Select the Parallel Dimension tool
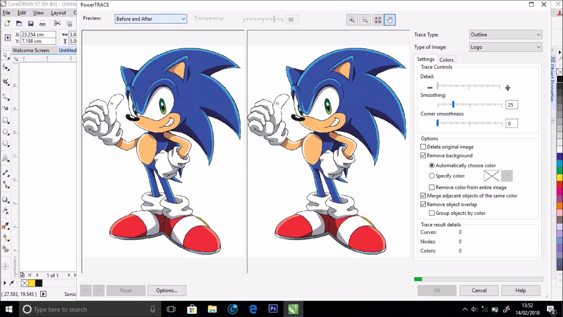The height and width of the screenshot is (317, 563). (6, 173)
